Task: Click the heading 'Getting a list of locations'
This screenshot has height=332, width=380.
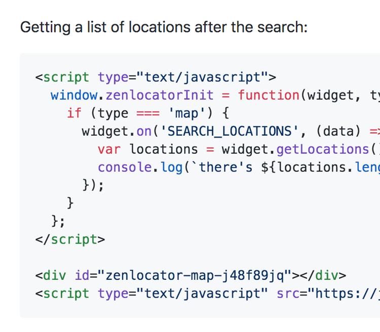Action: (163, 27)
